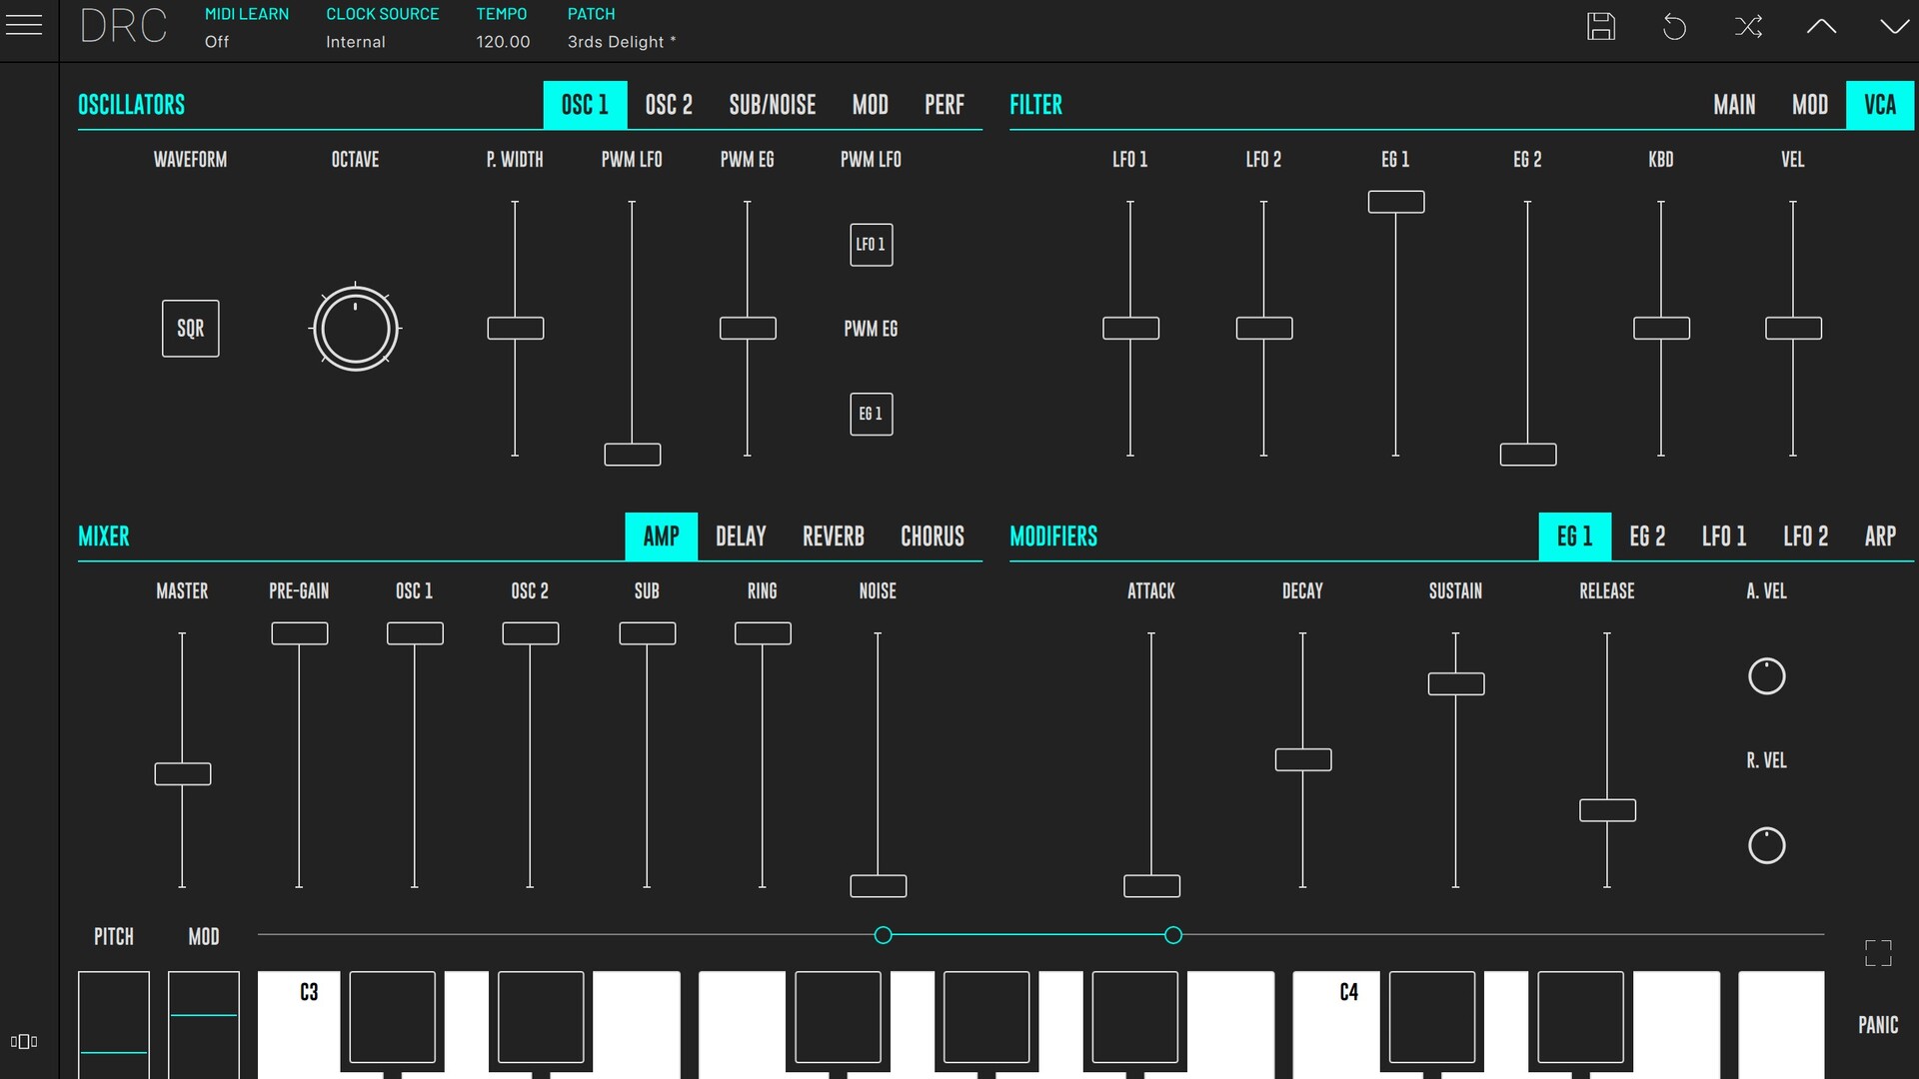Click the R. VEL knob
Screen dimensions: 1919x1079
1766,845
